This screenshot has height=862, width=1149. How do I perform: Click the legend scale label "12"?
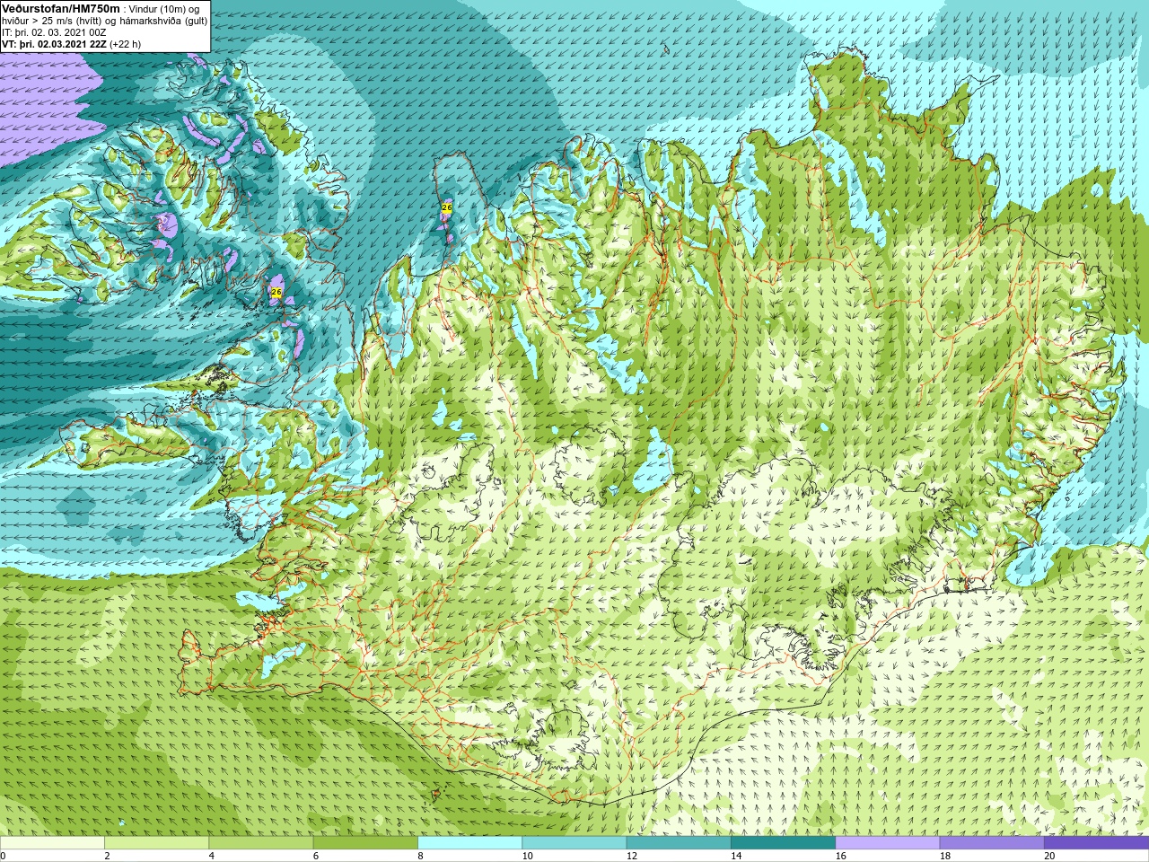pyautogui.click(x=632, y=856)
